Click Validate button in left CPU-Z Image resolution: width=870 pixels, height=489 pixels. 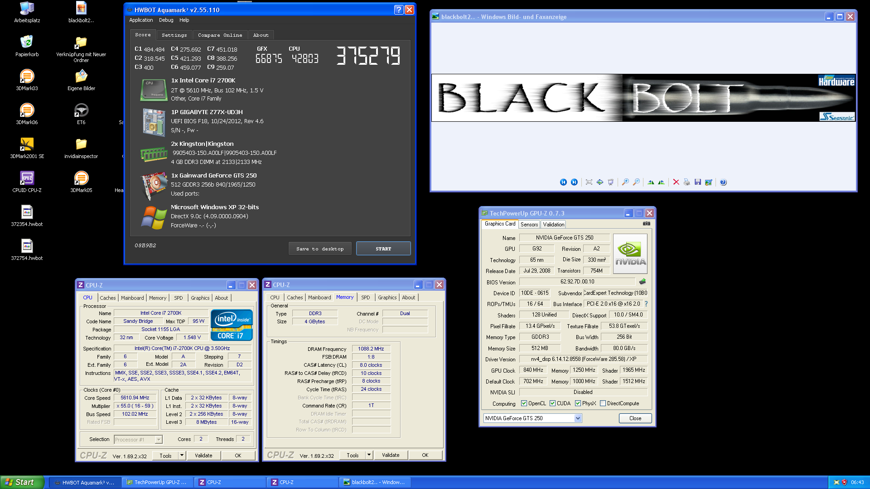click(203, 455)
